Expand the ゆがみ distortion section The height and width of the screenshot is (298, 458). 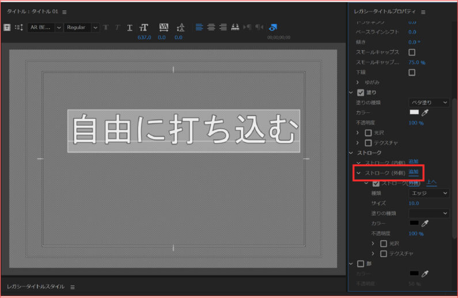pyautogui.click(x=358, y=82)
